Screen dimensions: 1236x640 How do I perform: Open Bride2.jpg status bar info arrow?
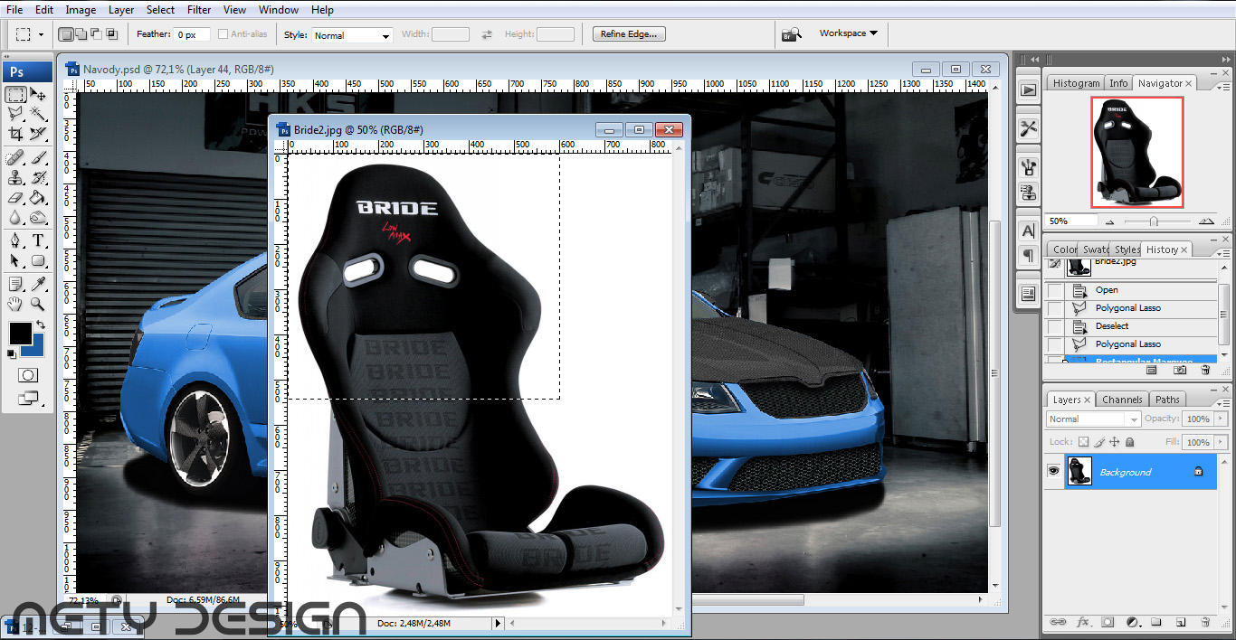(x=498, y=624)
